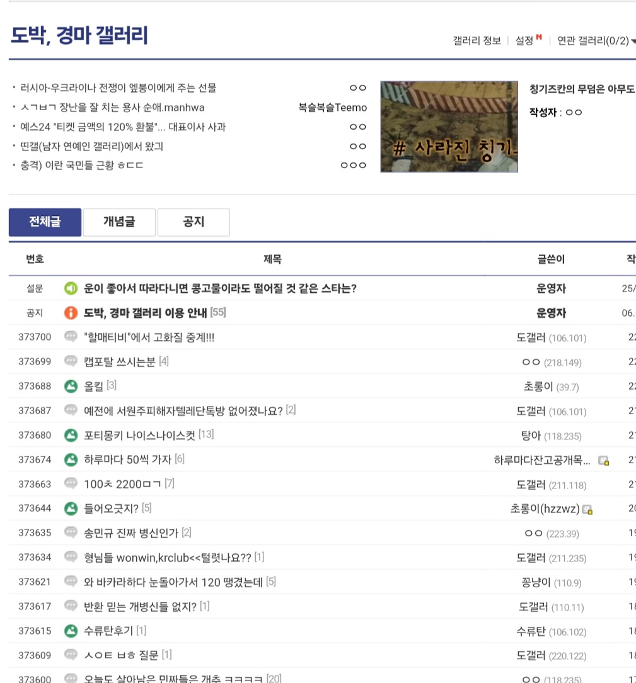Click the orange info icon beside the notice post
The height and width of the screenshot is (683, 636).
pos(71,313)
